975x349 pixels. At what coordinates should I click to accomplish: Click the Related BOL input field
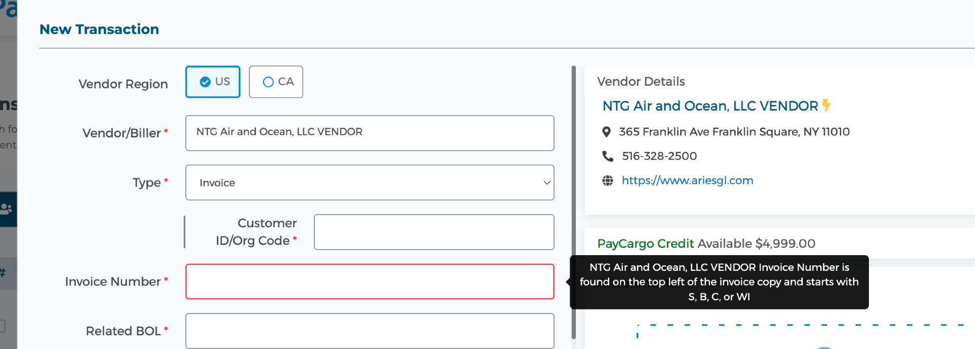pyautogui.click(x=370, y=331)
